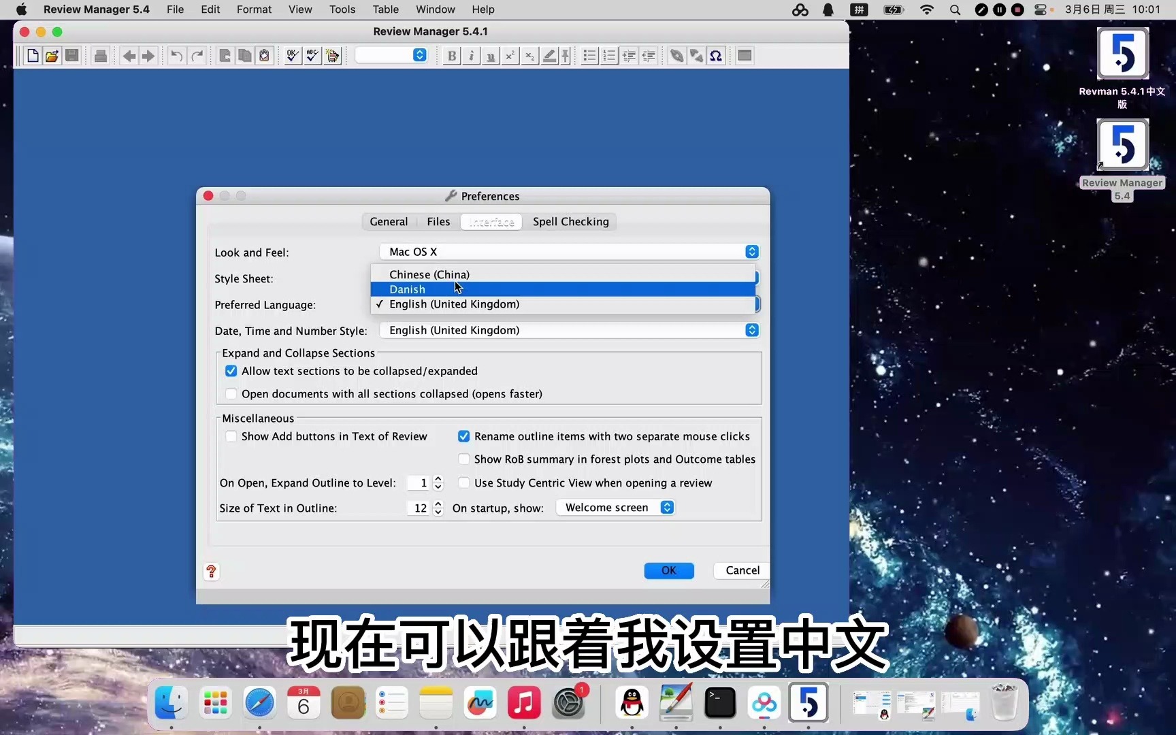
Task: Click the Superscript x² icon
Action: click(x=510, y=56)
